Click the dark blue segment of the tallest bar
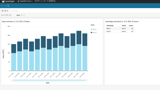 pyautogui.click(x=79, y=37)
